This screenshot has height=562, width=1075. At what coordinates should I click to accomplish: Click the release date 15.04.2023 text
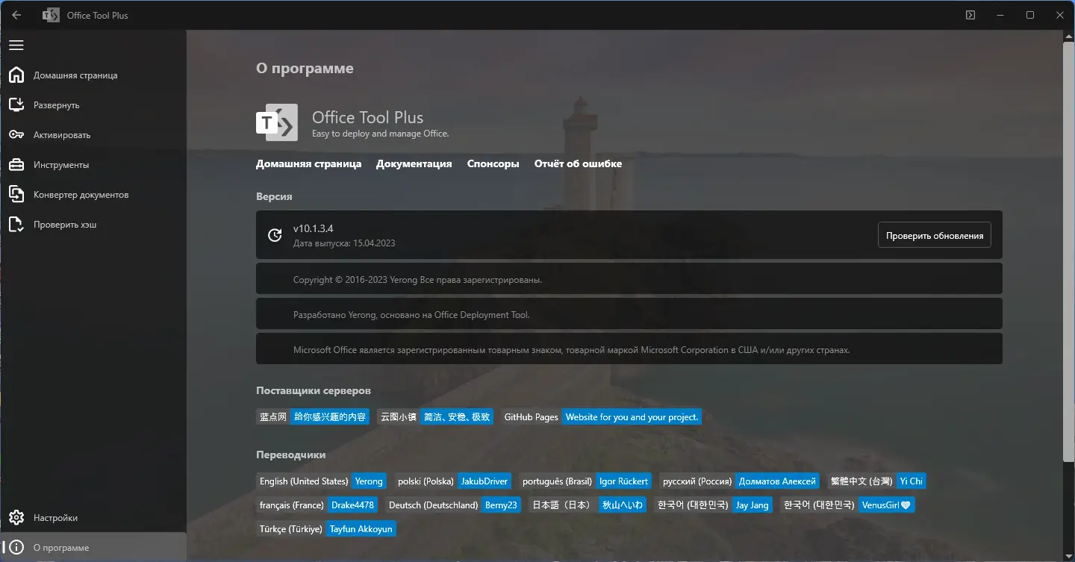344,243
